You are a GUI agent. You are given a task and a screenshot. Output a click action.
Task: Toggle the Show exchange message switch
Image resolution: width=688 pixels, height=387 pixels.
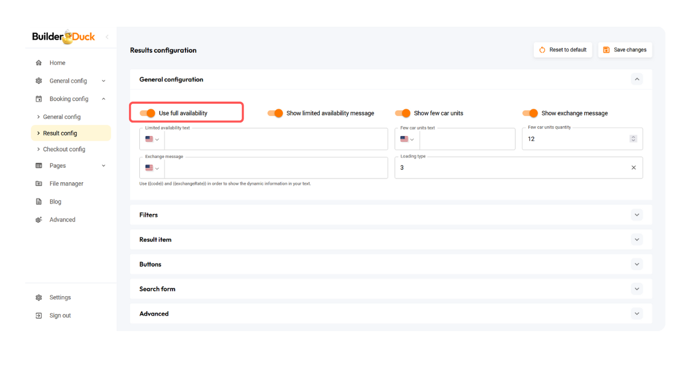coord(530,113)
